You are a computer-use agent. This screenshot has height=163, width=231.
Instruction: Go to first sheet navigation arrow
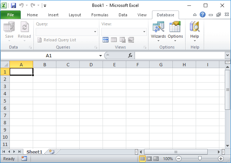(x=4, y=151)
